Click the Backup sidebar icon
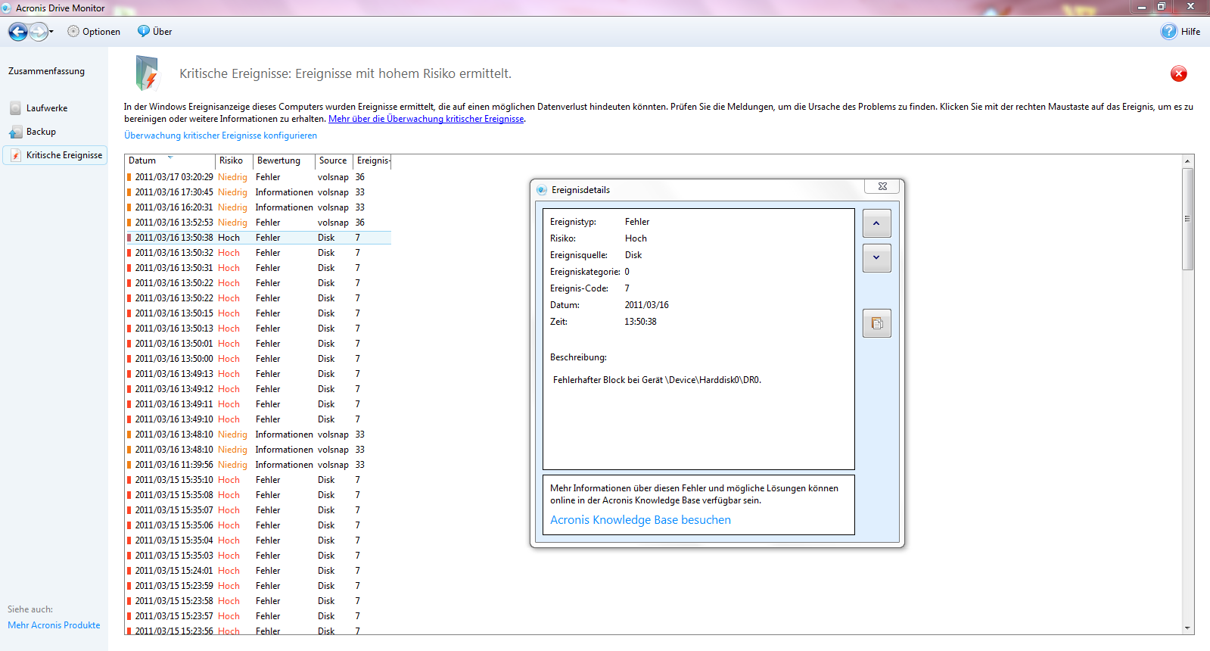 click(x=15, y=132)
